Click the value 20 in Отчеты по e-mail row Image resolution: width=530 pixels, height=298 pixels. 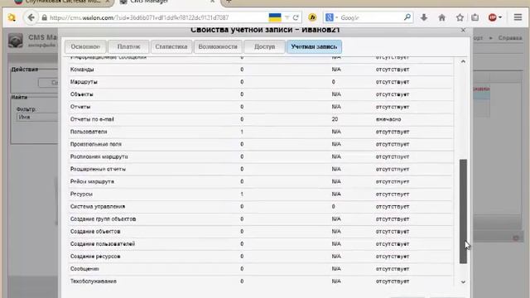click(335, 119)
